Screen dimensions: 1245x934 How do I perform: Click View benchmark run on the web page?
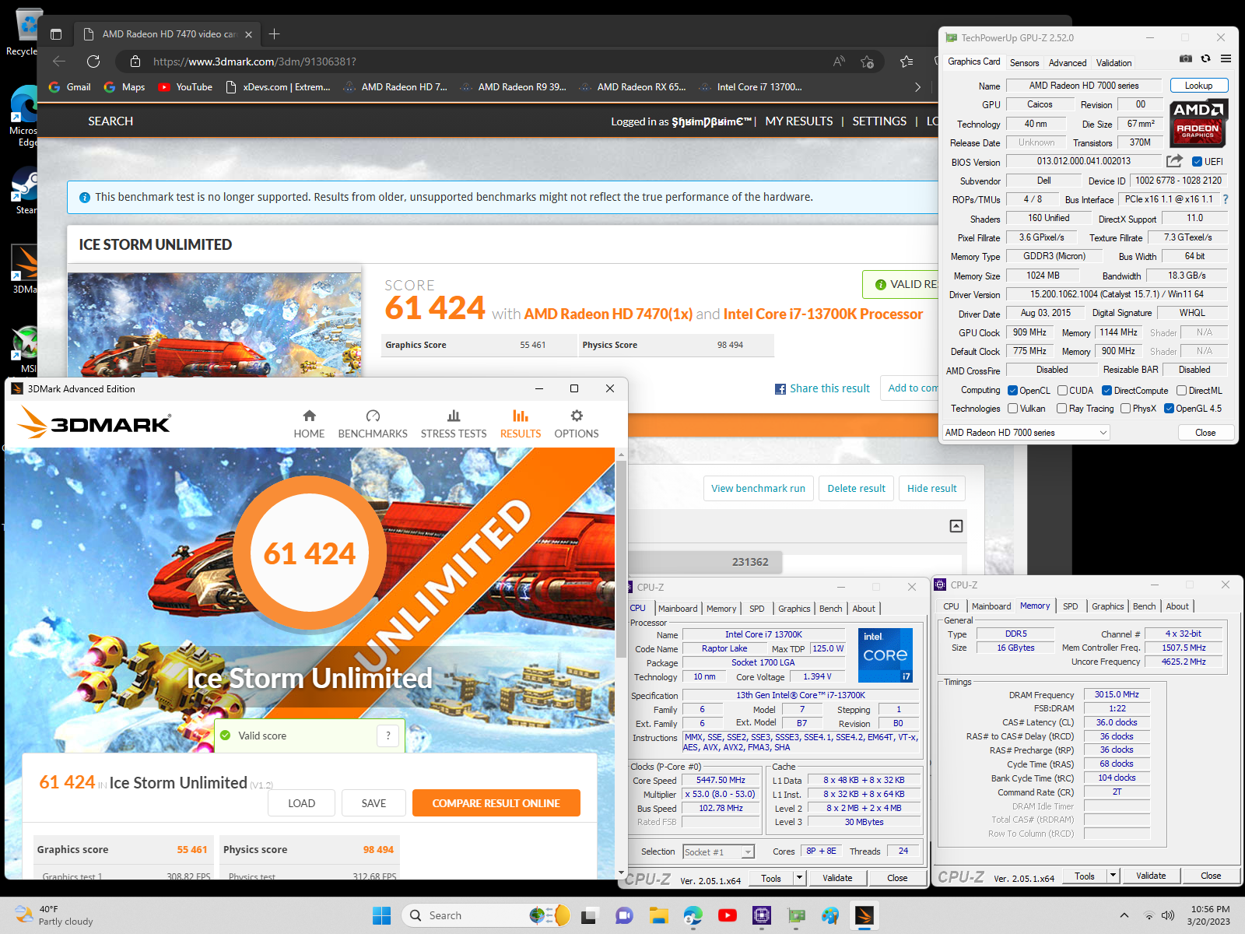point(758,488)
